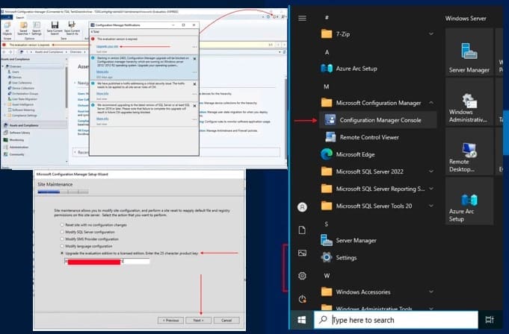Click the Start menu hamburger icon

tap(302, 18)
